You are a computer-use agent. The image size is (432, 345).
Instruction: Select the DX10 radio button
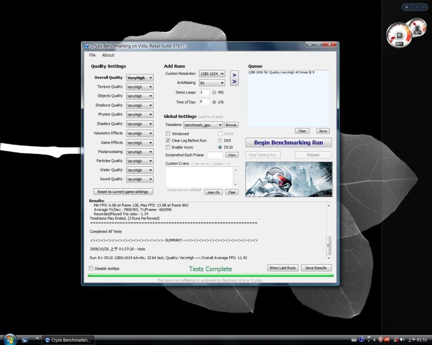[x=220, y=147]
